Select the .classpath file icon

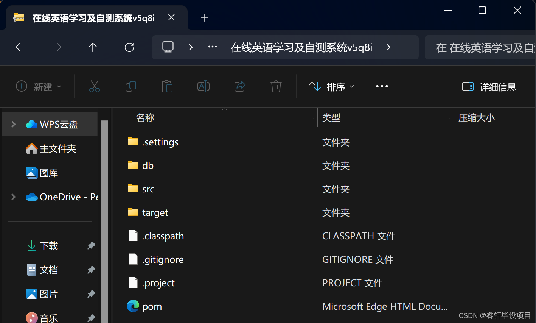tap(133, 236)
